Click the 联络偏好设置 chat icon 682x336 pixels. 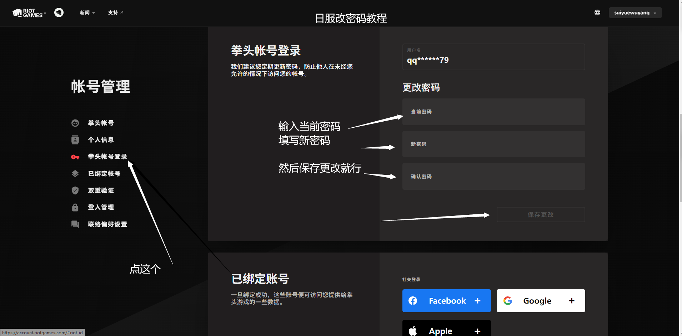coord(75,224)
